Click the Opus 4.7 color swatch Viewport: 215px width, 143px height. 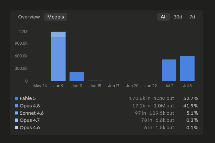click(16, 121)
